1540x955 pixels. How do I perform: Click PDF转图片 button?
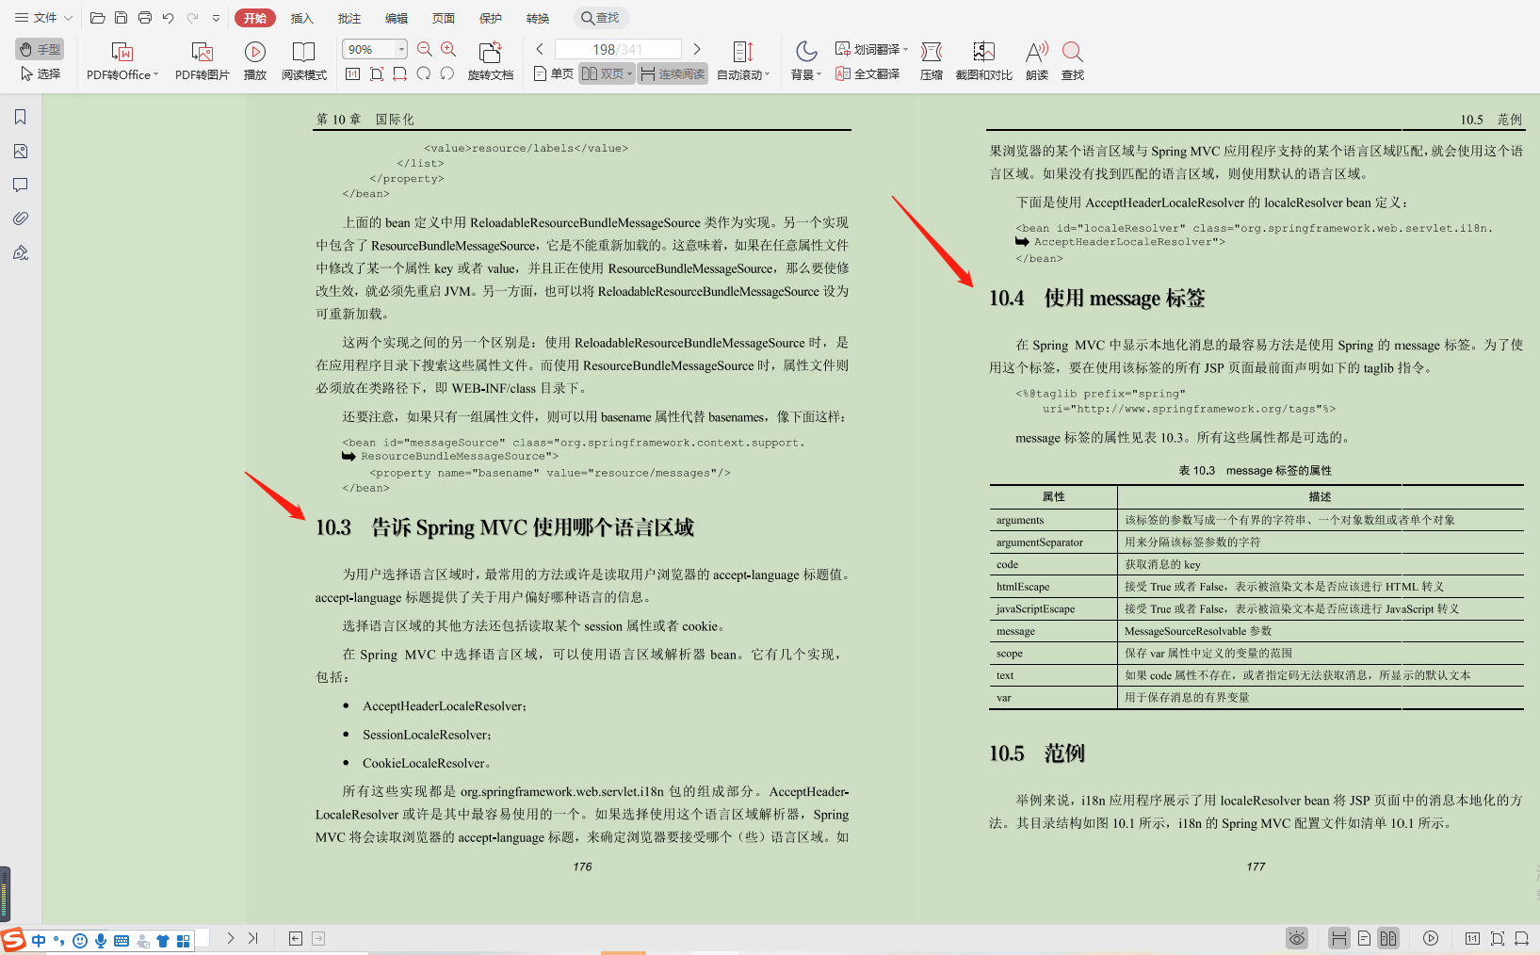203,61
